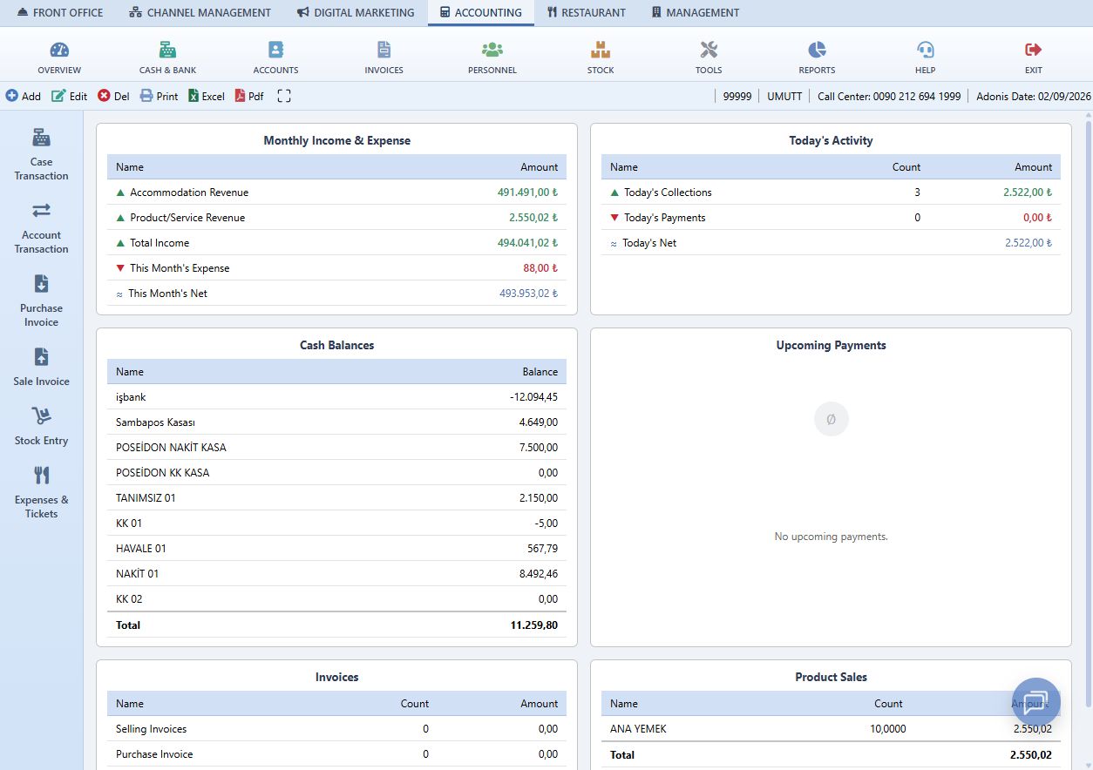Select Today's Collections row
1093x770 pixels.
point(831,192)
